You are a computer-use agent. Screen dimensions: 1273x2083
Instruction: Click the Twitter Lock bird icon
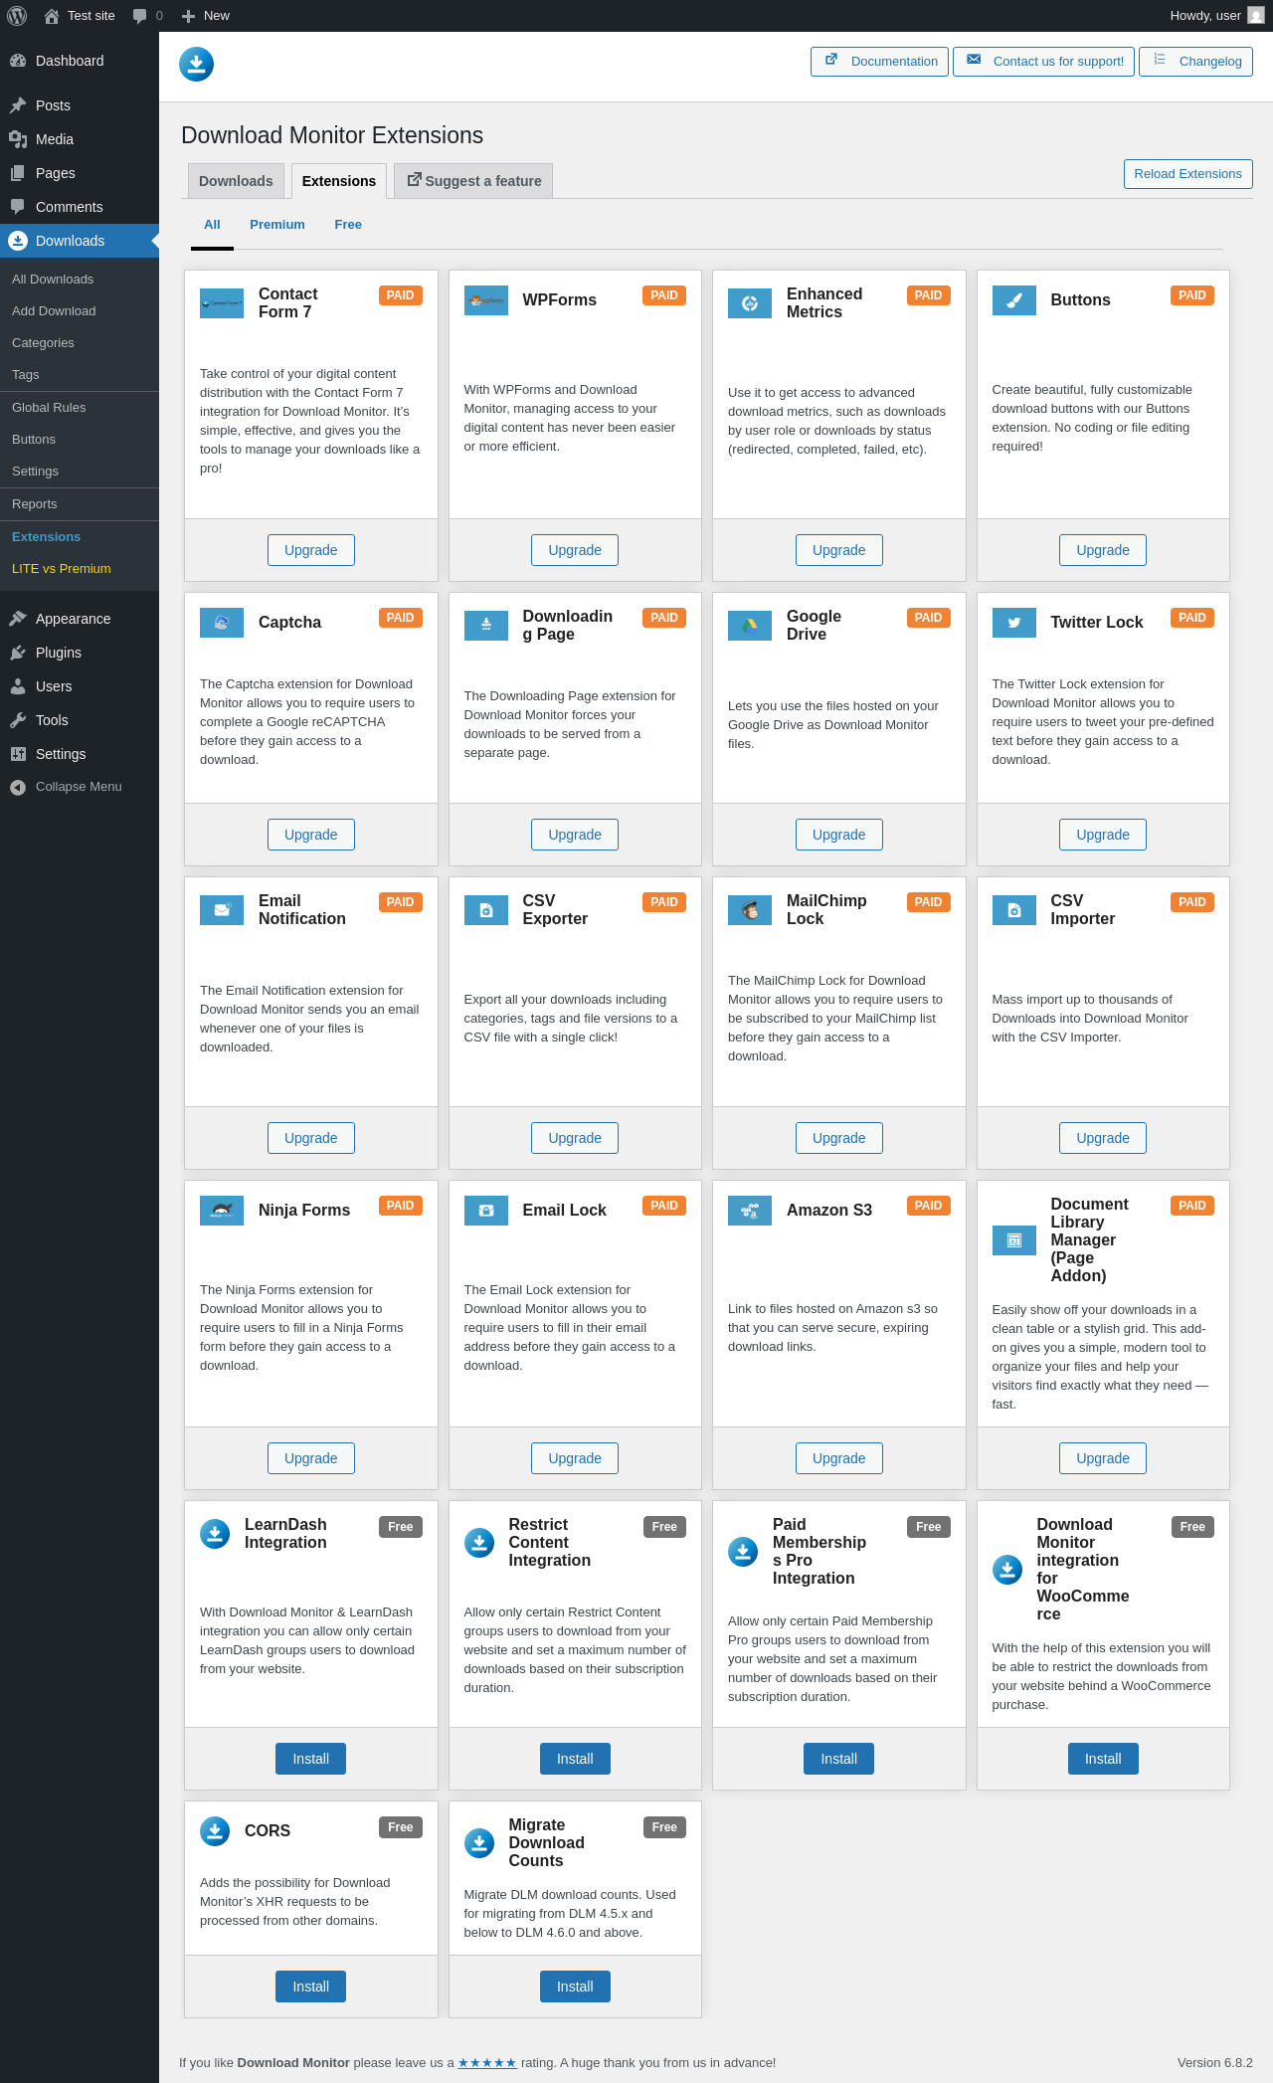[x=1014, y=623]
